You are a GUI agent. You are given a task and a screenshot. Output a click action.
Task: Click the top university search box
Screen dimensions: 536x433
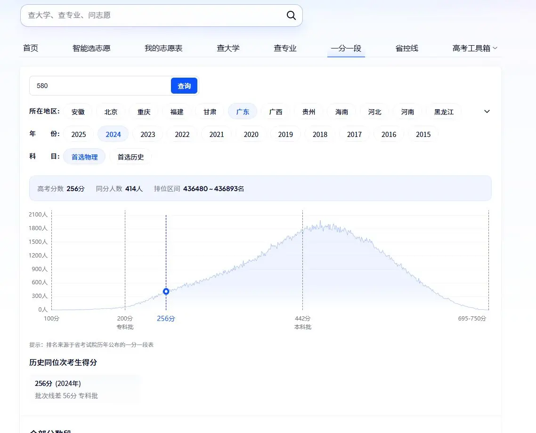point(153,16)
